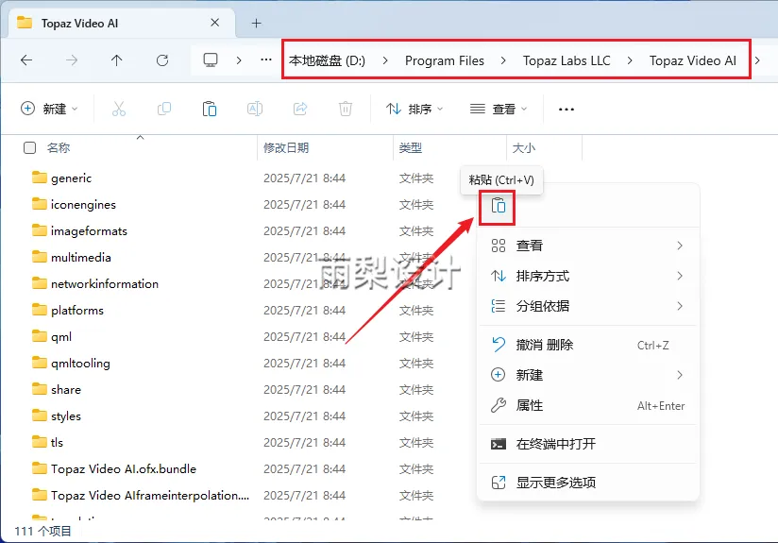This screenshot has width=778, height=543.
Task: Open the 查看 dropdown in toolbar
Action: coord(499,109)
